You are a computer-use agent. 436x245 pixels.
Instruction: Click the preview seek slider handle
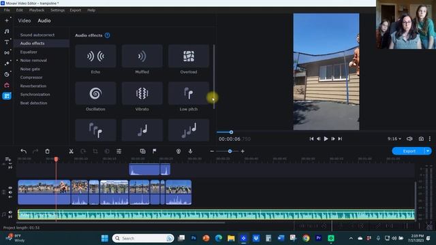231,132
